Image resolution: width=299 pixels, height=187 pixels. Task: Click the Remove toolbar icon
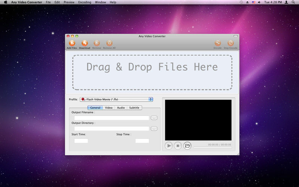point(96,43)
